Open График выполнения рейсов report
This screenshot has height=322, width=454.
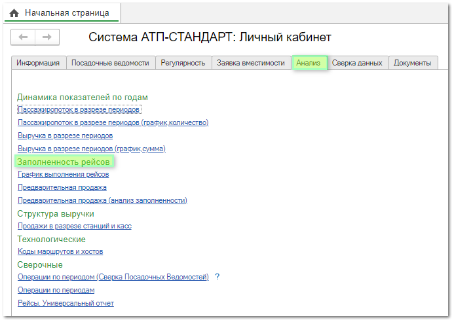pyautogui.click(x=63, y=174)
